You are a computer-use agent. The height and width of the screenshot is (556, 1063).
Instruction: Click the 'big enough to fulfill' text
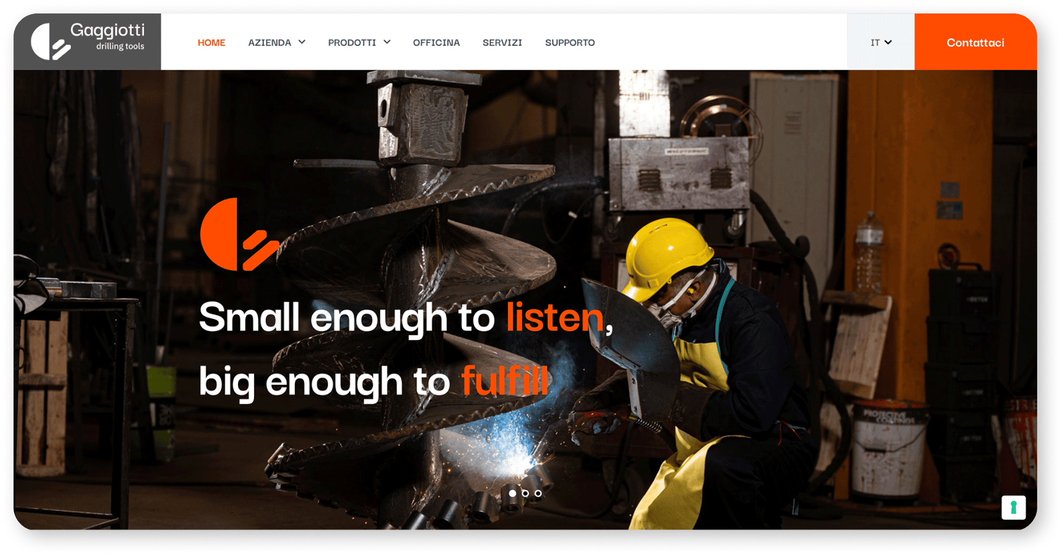374,382
